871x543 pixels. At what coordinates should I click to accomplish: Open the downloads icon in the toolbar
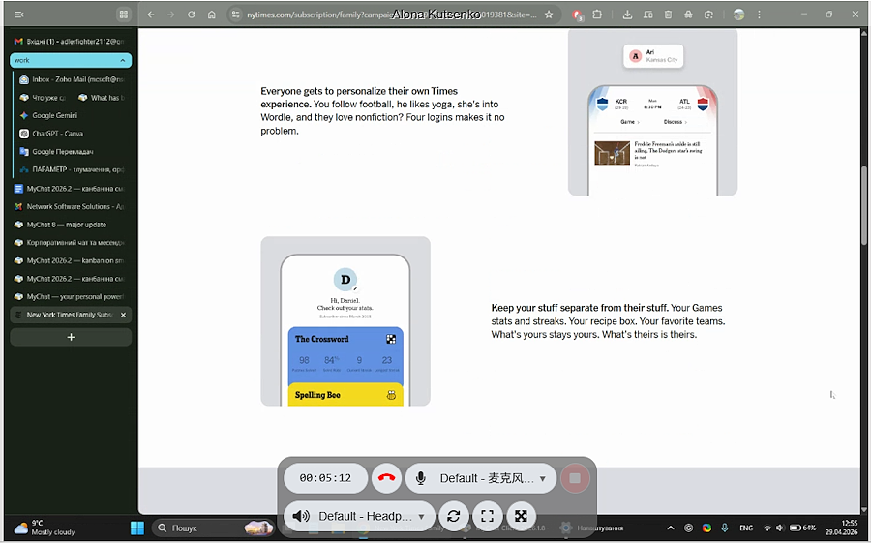click(x=627, y=15)
